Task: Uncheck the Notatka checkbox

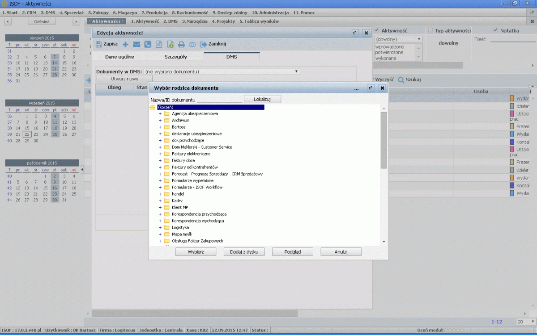Action: point(495,30)
